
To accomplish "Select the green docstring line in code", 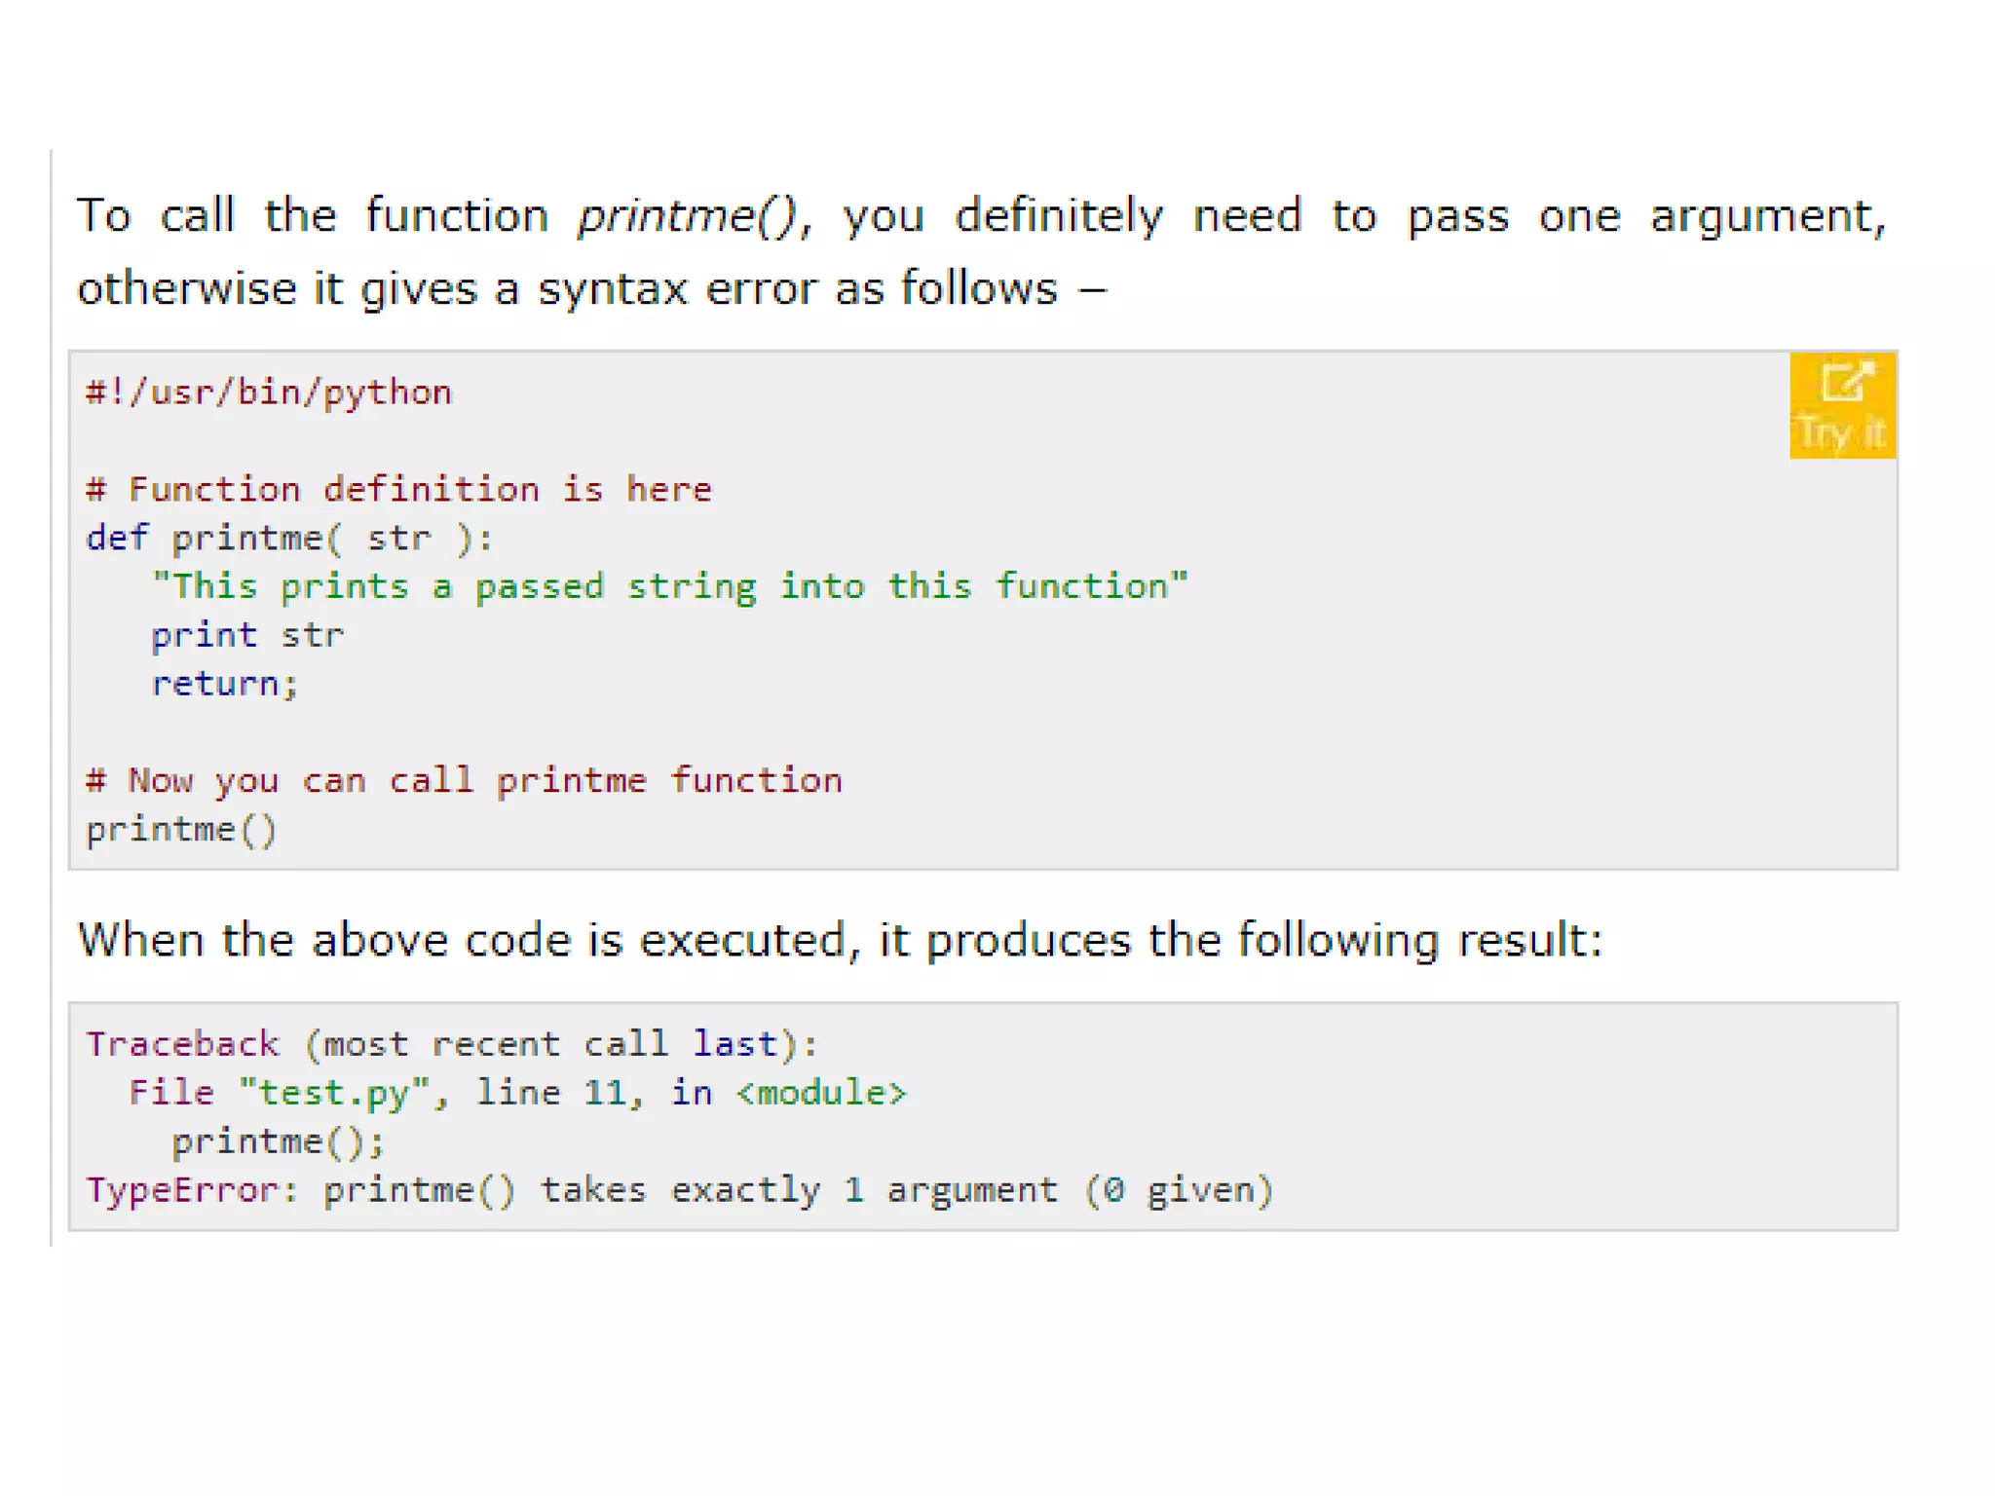I will tap(670, 586).
